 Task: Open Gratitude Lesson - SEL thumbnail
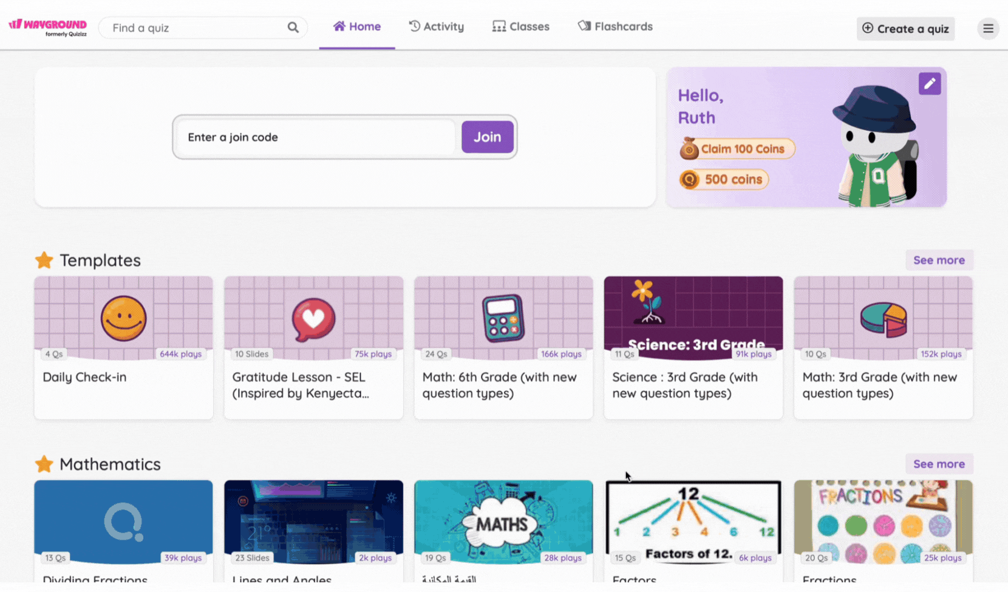(313, 318)
